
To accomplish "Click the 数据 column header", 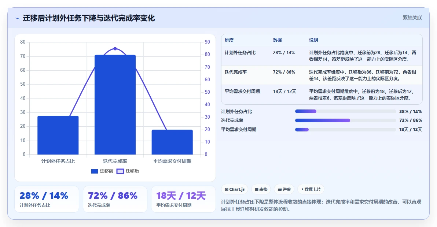I will tap(277, 40).
